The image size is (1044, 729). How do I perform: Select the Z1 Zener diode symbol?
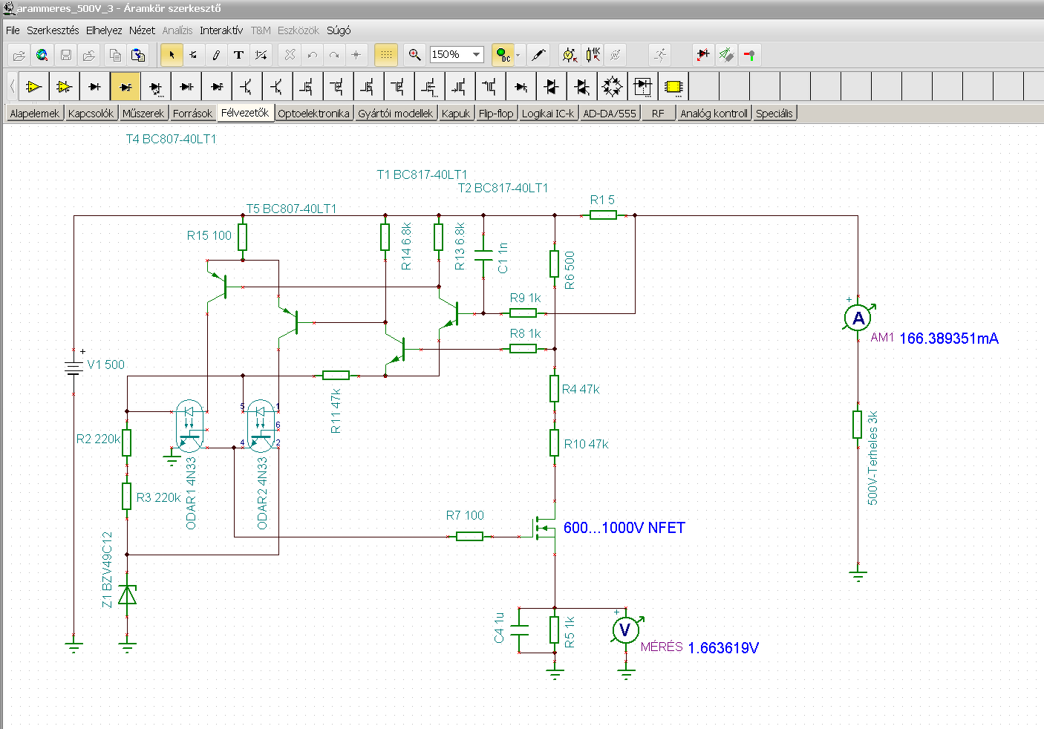128,595
